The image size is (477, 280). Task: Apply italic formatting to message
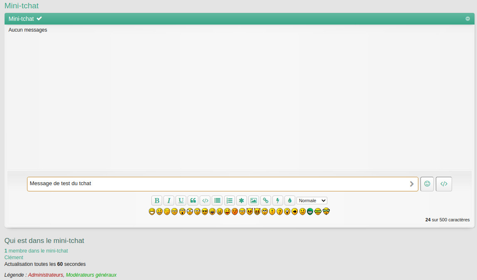point(169,201)
